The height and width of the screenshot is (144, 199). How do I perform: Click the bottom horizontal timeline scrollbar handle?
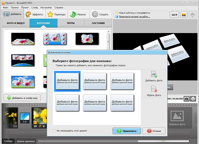pyautogui.click(x=163, y=141)
